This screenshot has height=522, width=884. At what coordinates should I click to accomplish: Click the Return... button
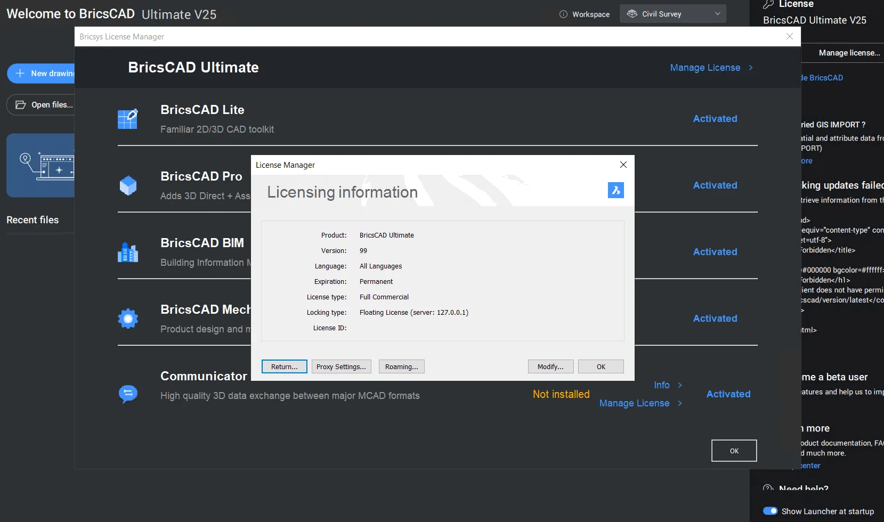tap(285, 366)
